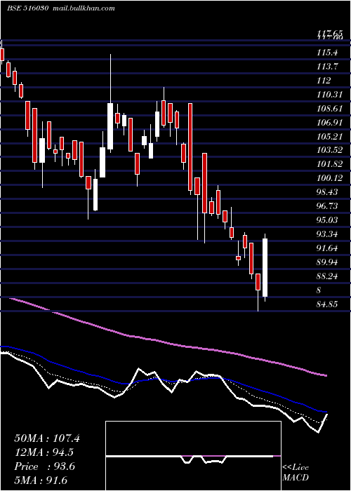Click the 89.94 price label
The image size is (351, 491).
(328, 262)
